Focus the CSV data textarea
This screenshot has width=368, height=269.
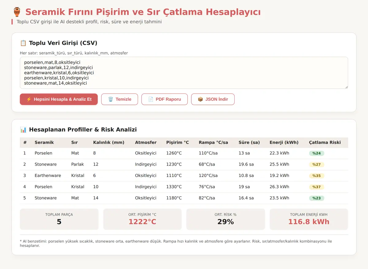[184, 73]
